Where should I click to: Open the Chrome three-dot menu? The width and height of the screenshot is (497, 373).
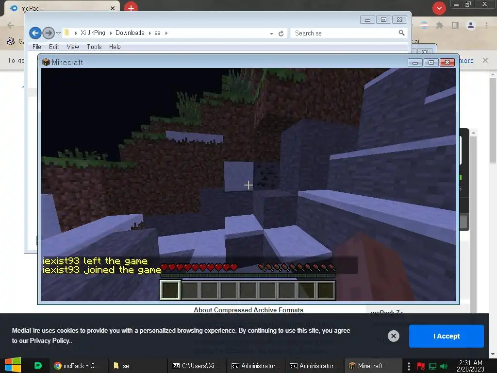pyautogui.click(x=486, y=25)
